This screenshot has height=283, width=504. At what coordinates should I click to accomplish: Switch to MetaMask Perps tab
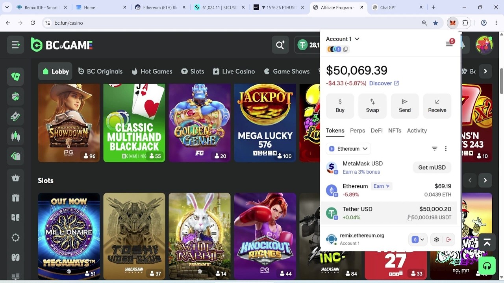coord(358,130)
